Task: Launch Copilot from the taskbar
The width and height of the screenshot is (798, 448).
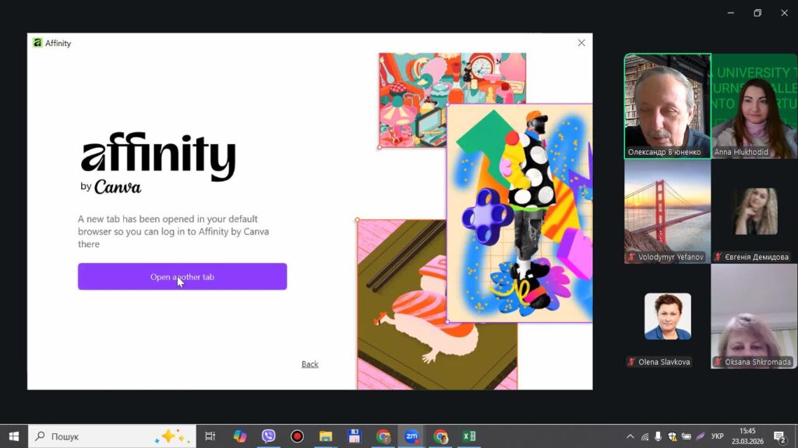Action: tap(240, 436)
